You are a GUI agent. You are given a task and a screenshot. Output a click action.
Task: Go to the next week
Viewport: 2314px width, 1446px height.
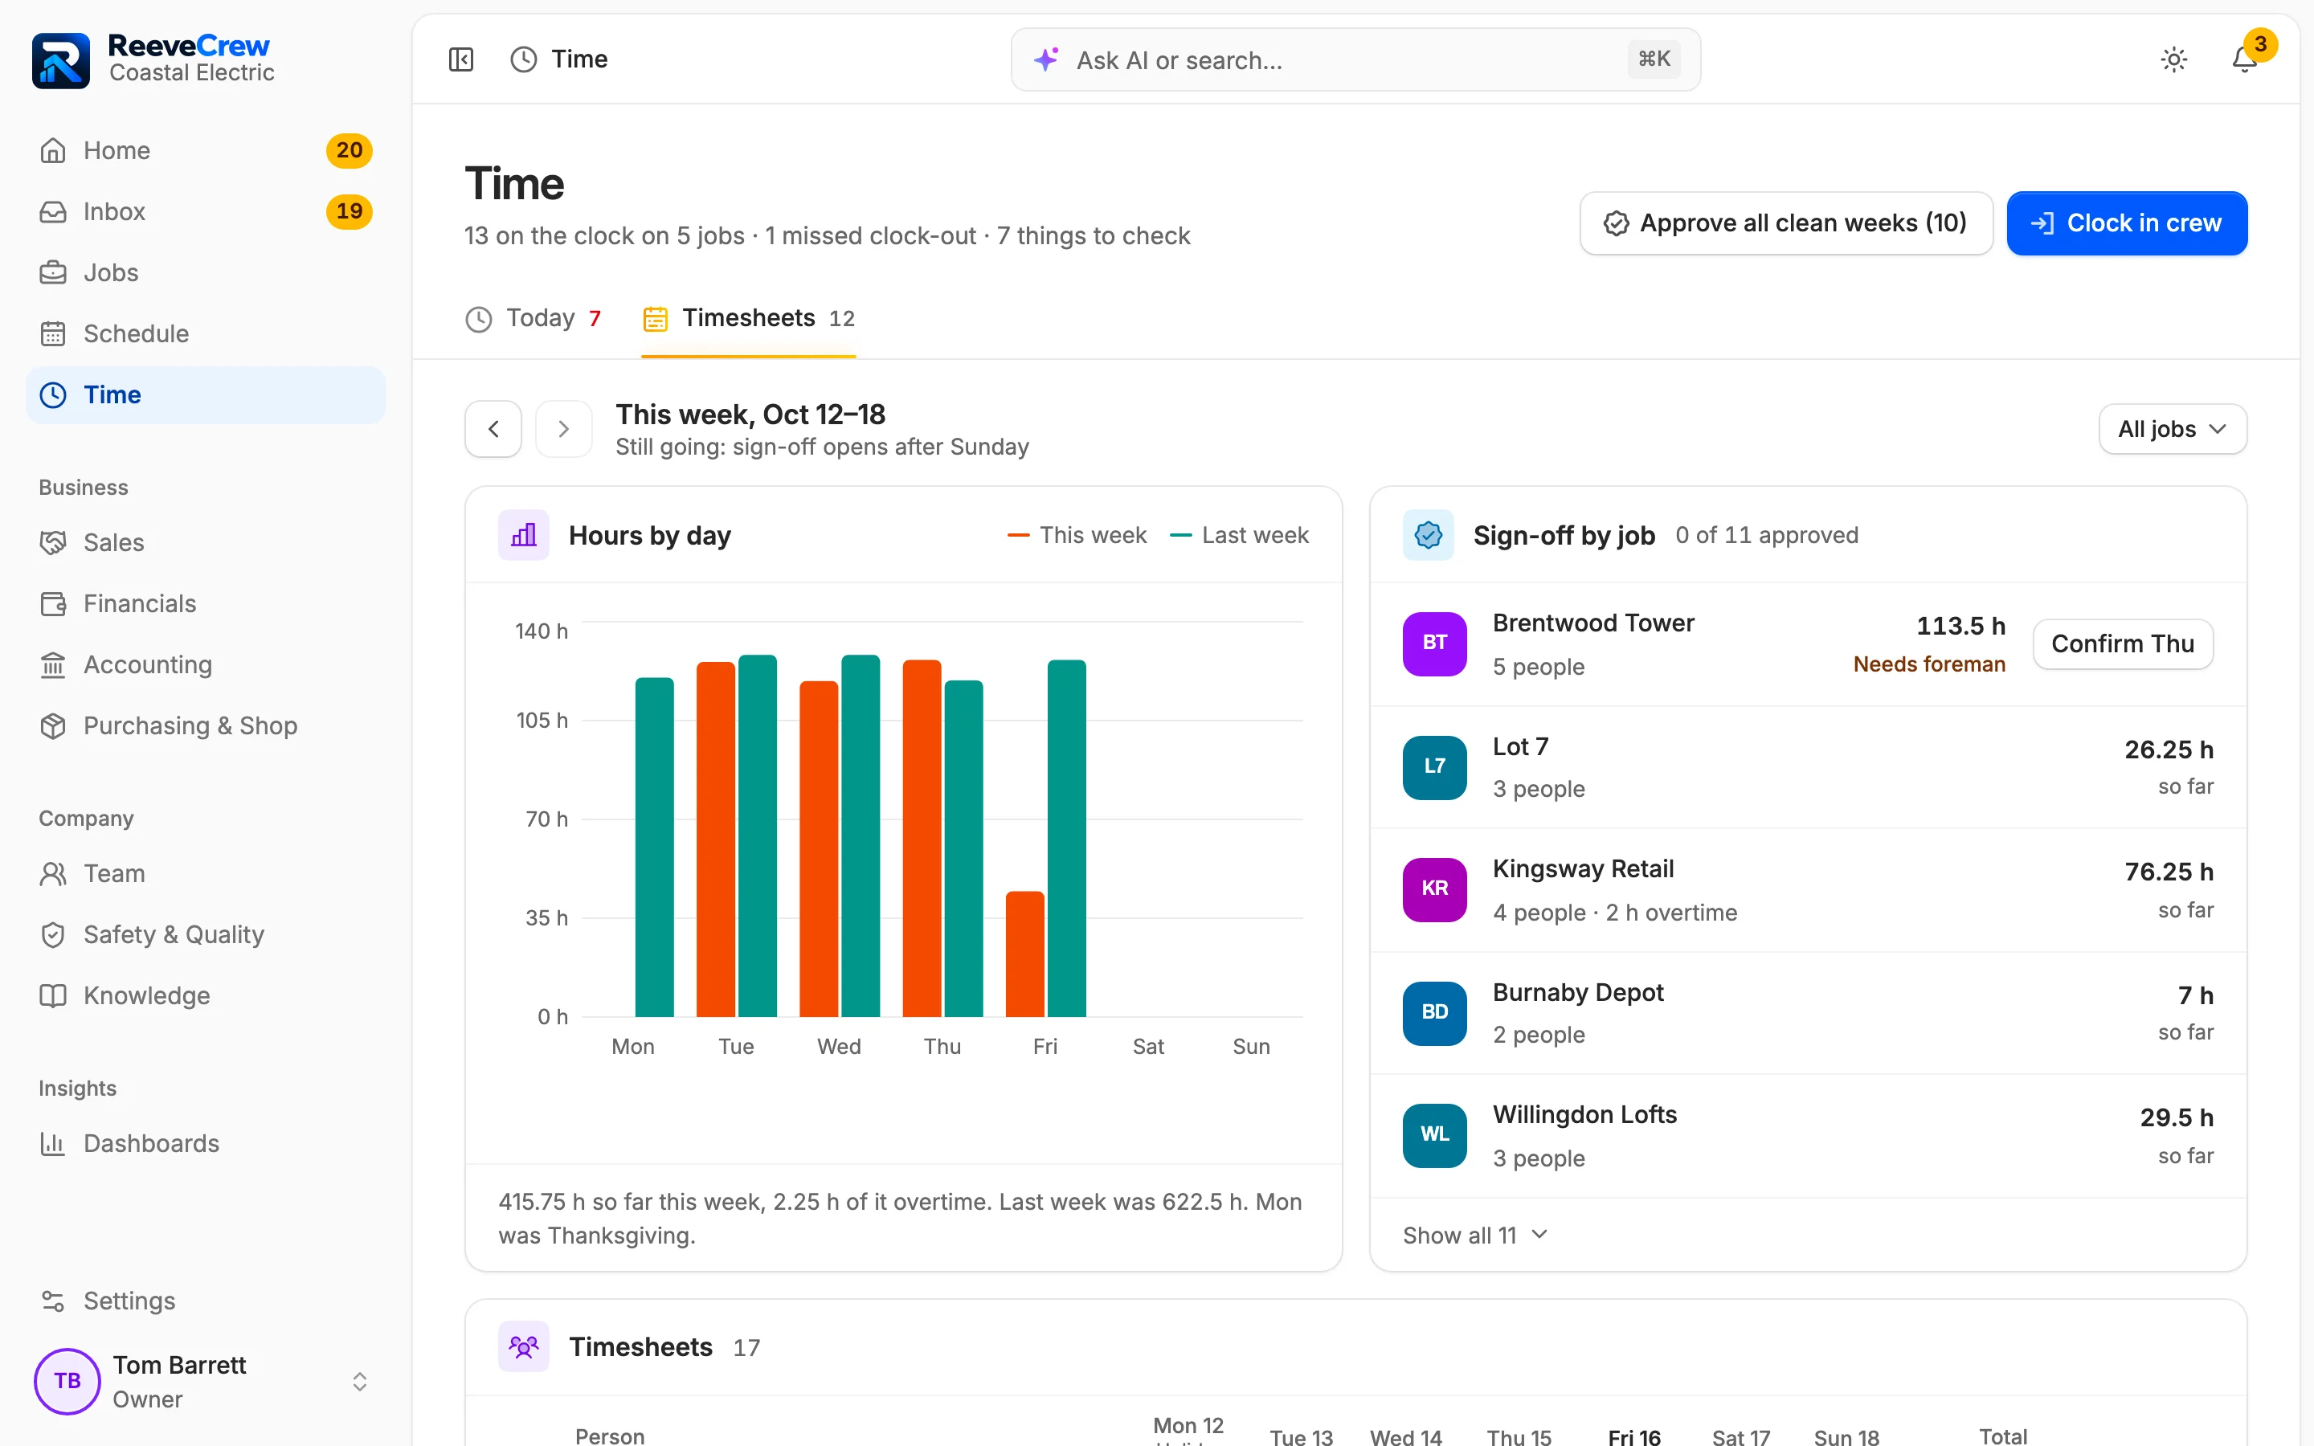[563, 428]
